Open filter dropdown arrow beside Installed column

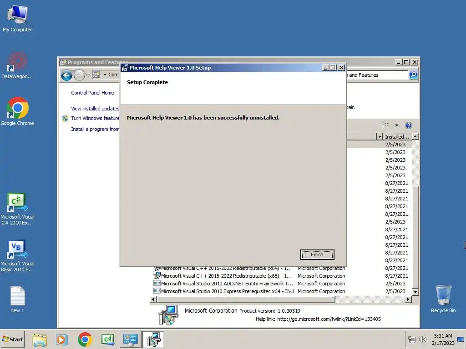[x=379, y=137]
